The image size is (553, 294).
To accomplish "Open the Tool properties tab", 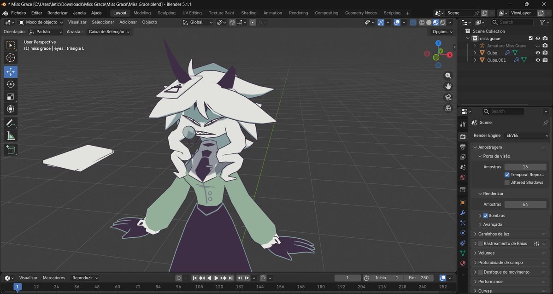I will [x=463, y=124].
